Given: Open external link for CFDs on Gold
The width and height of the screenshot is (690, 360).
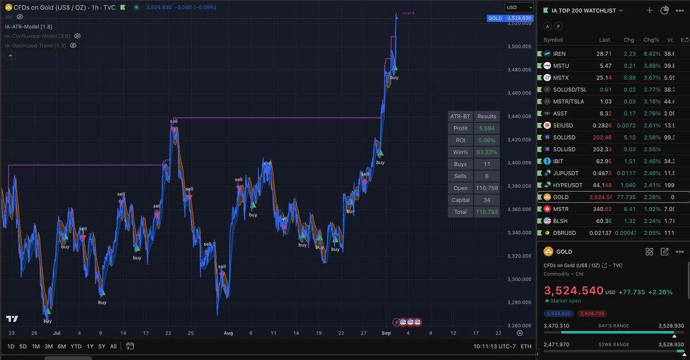Looking at the screenshot, I should point(604,265).
